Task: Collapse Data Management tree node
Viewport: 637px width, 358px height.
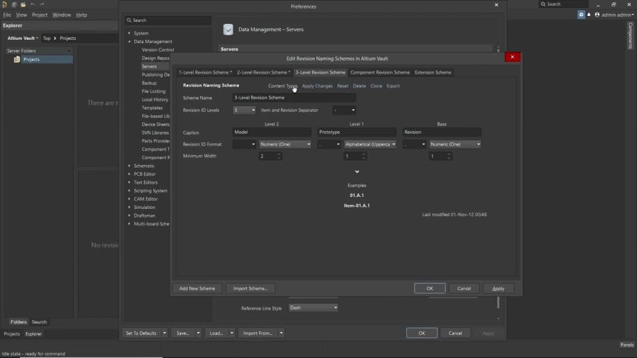Action: [x=129, y=41]
